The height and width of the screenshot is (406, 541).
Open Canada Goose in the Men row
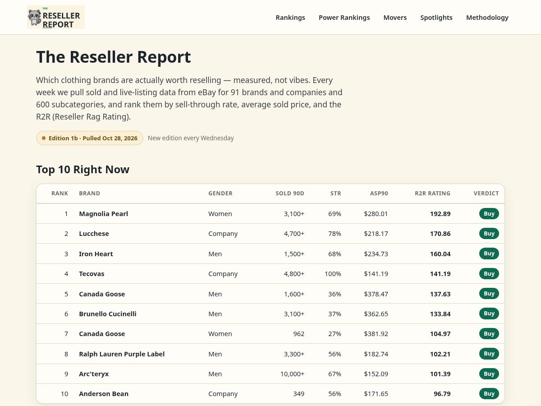pos(102,294)
